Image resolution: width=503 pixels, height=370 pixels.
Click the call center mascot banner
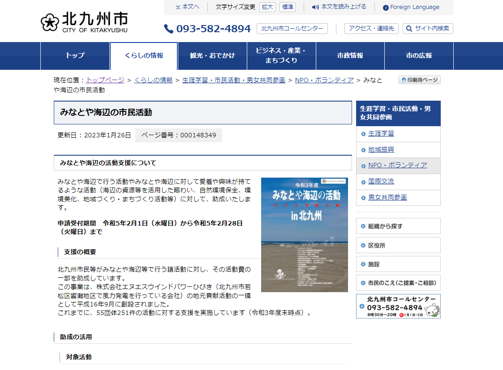[398, 306]
